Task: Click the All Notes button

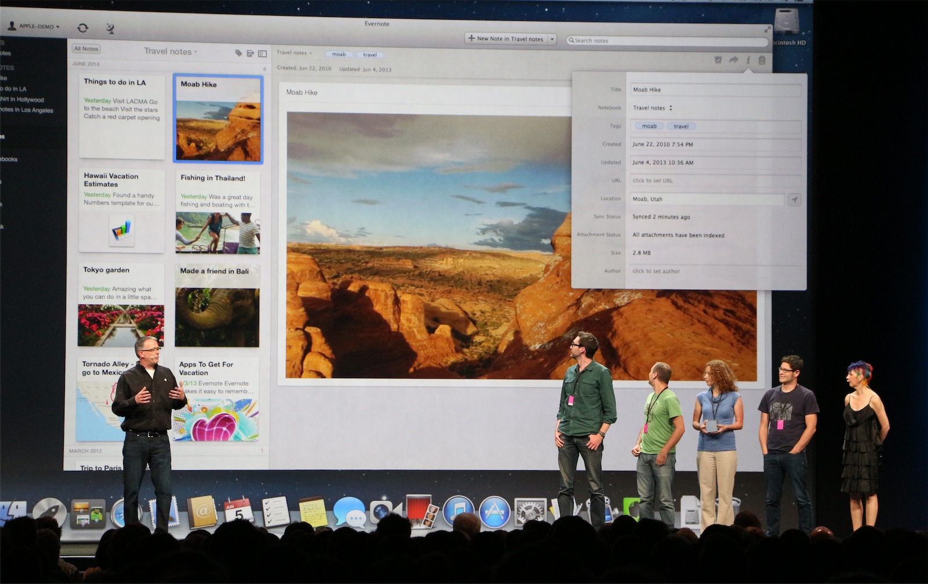Action: pos(86,49)
